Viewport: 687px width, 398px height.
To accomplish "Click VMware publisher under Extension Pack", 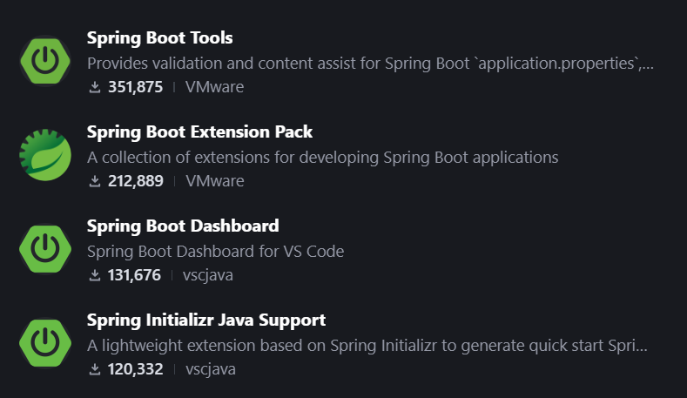I will [x=215, y=180].
